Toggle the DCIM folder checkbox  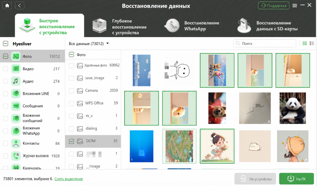(x=72, y=141)
